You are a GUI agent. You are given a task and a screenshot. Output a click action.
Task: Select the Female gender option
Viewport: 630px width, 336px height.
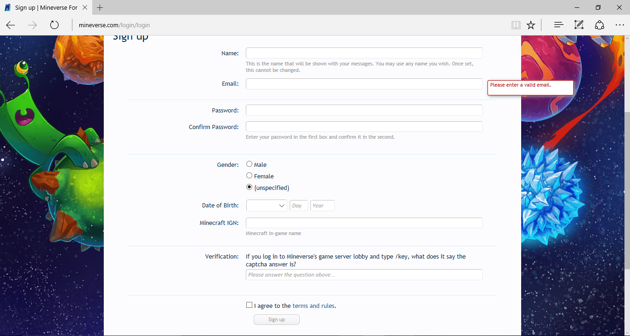tap(250, 176)
